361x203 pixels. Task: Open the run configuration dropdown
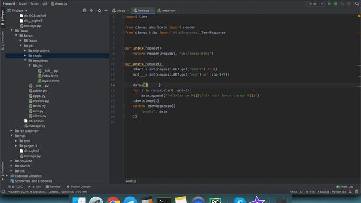click(316, 3)
